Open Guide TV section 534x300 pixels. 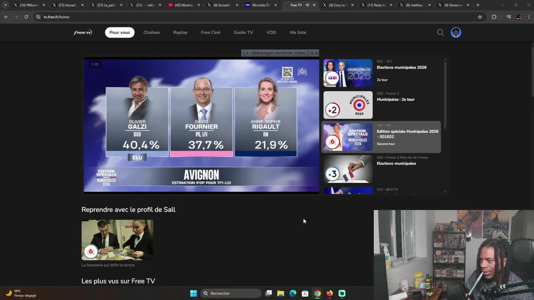[243, 32]
